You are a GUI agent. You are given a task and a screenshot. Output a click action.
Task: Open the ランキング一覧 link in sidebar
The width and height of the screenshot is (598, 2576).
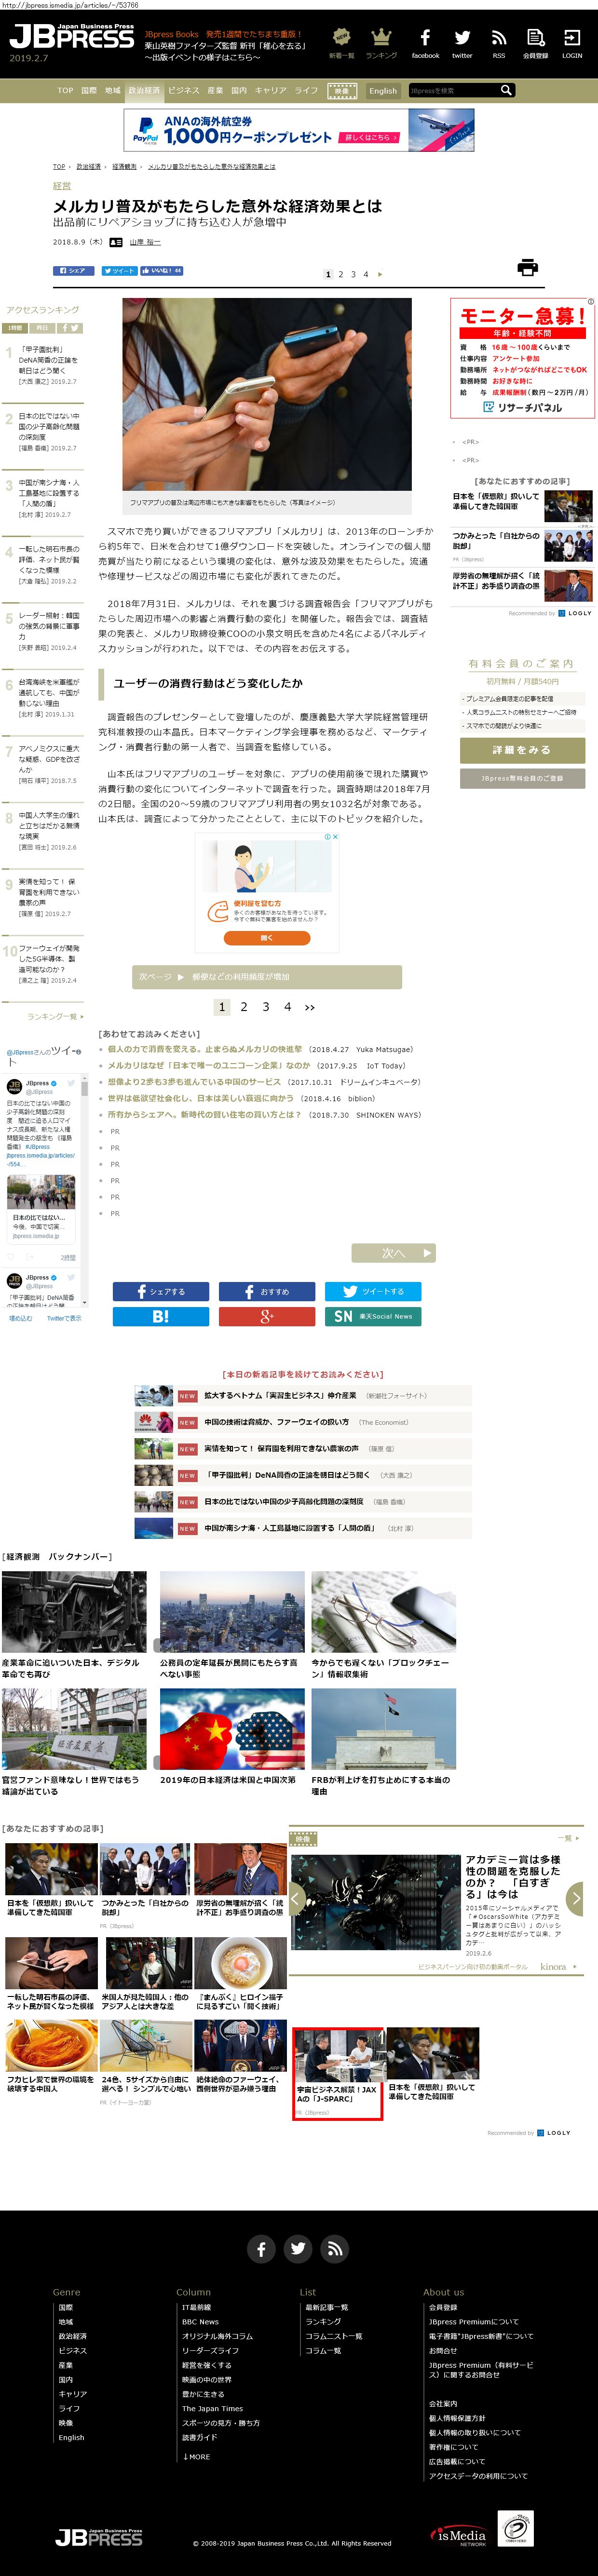(x=55, y=1016)
